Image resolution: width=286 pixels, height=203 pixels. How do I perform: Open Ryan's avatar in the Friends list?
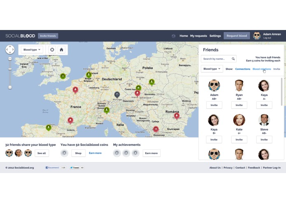click(239, 85)
